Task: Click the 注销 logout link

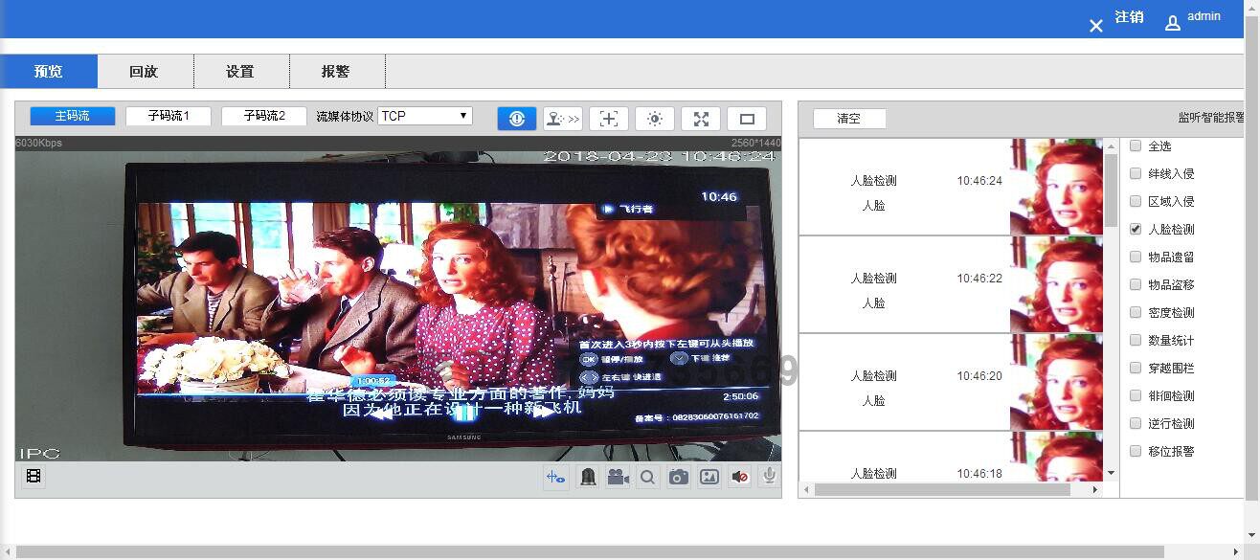Action: [1129, 17]
